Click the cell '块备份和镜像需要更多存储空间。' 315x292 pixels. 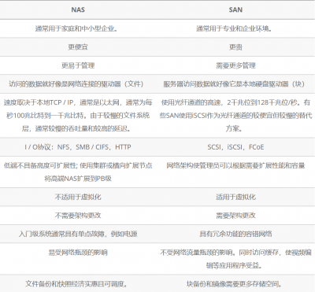coord(235,283)
